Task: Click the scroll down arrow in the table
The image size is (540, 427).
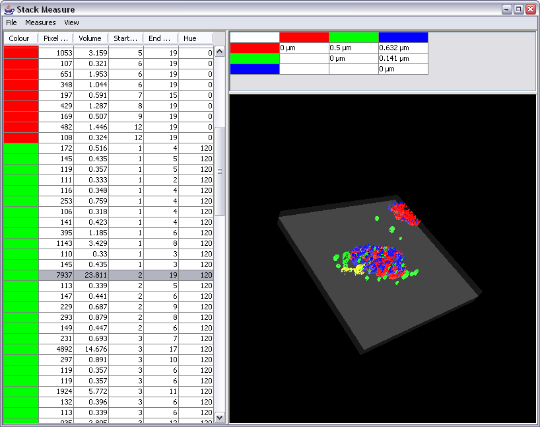Action: (219, 417)
